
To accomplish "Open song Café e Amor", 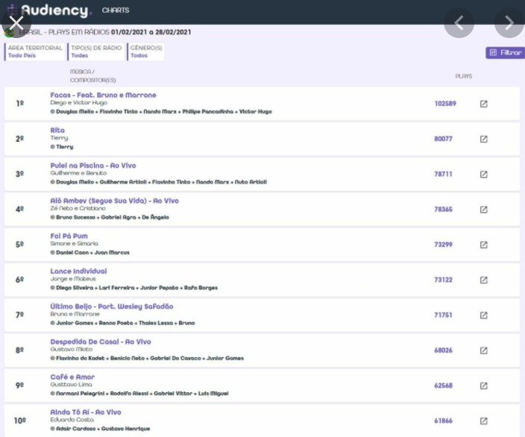I will tap(72, 377).
